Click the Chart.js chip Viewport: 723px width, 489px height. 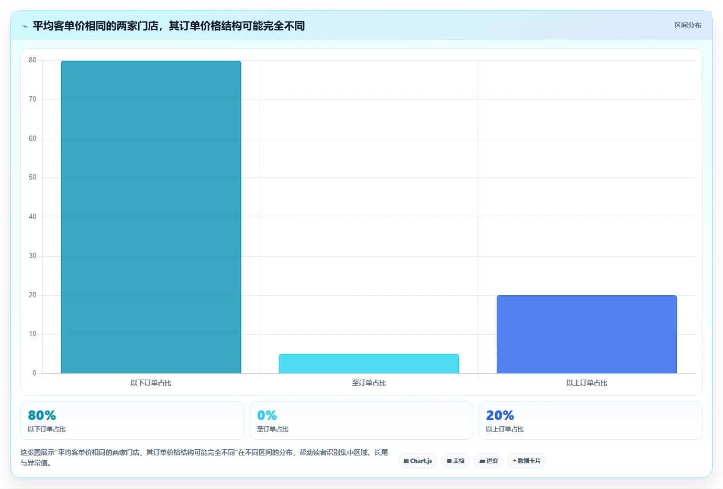point(418,461)
